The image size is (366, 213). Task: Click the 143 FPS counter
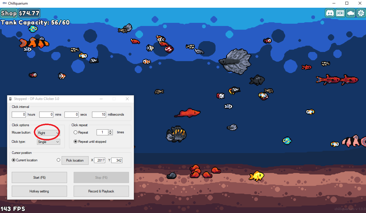click(x=13, y=209)
